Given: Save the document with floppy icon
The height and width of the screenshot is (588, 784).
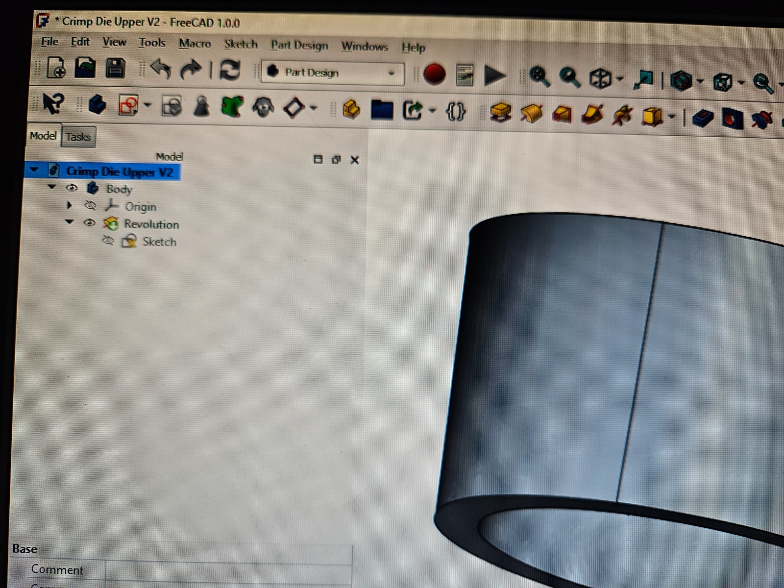Looking at the screenshot, I should coord(115,68).
